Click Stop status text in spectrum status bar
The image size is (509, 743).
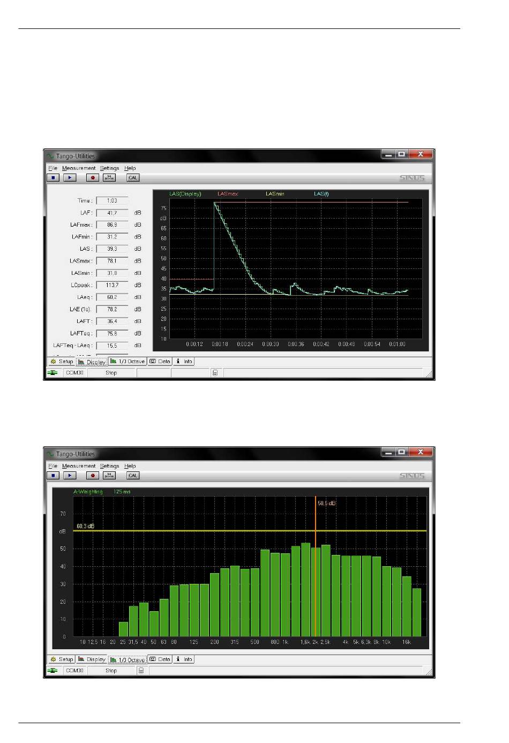click(x=111, y=671)
